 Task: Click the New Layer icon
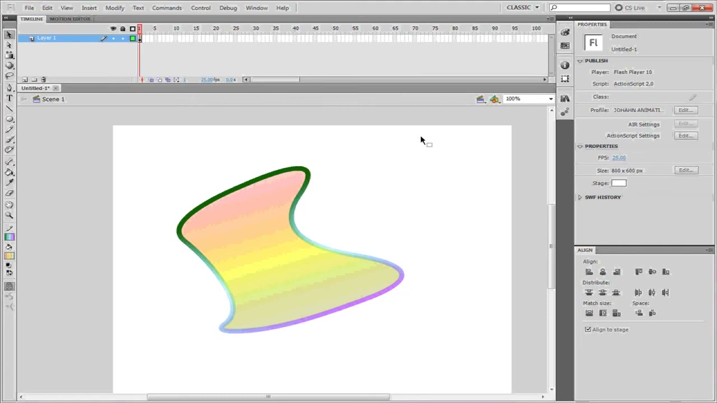point(25,80)
